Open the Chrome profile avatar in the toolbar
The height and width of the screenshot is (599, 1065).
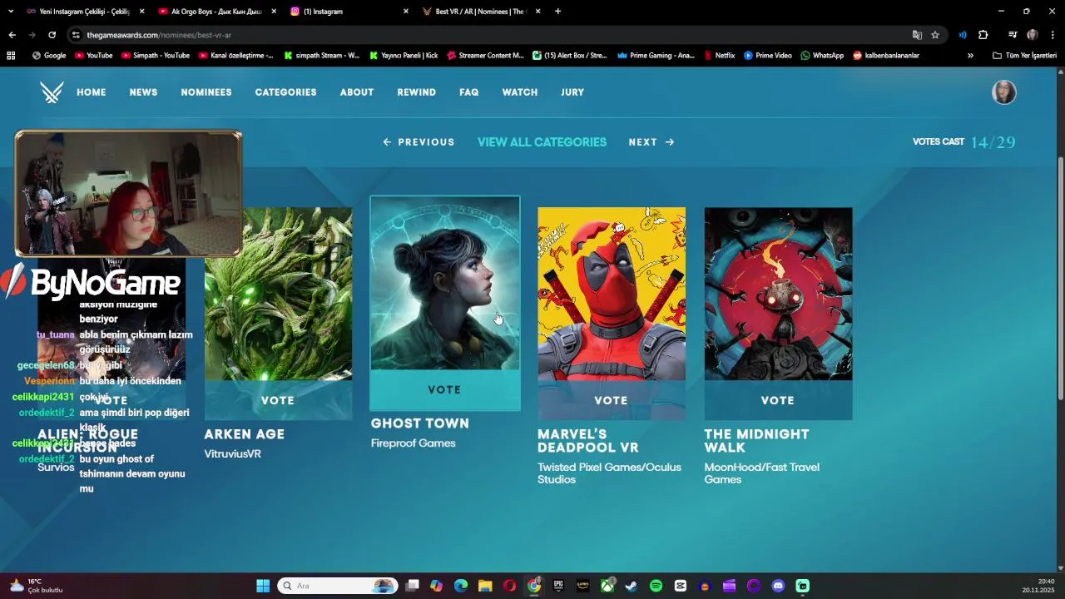[1033, 35]
